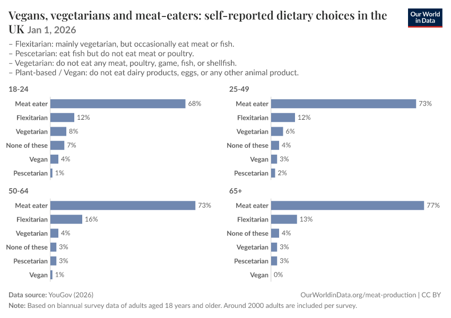The image size is (451, 318).
Task: Select the 68% Meat eater bar in 18-24
Action: (x=118, y=104)
